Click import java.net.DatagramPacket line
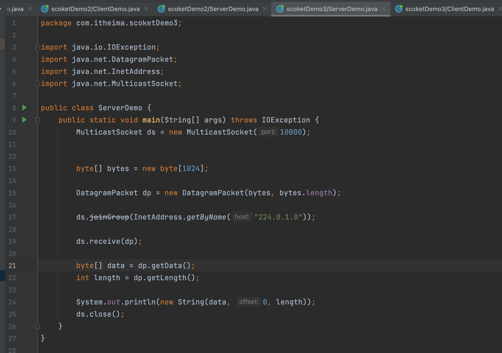This screenshot has height=353, width=502. [x=109, y=59]
